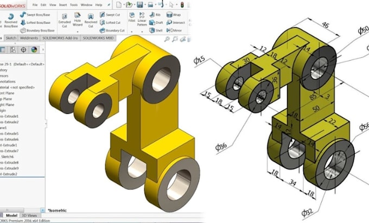Choose the Boundary Boss/Base feature
This screenshot has width=369, height=223.
[37, 30]
